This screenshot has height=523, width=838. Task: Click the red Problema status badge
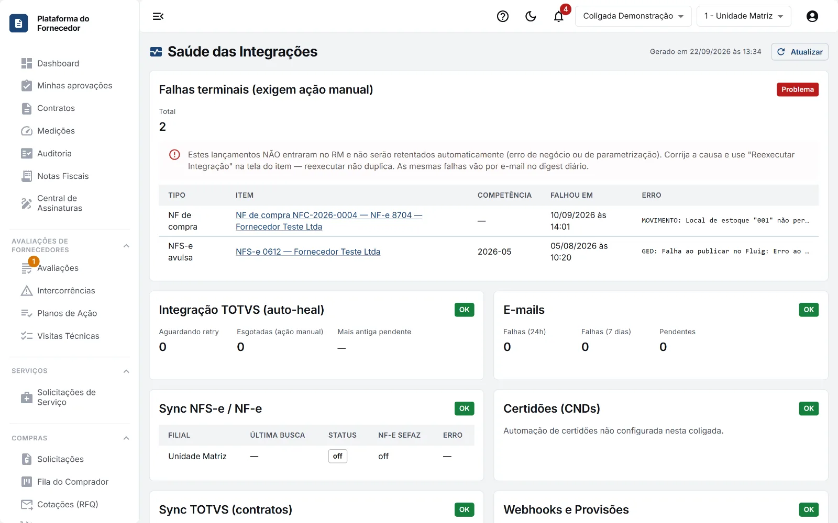pyautogui.click(x=797, y=89)
